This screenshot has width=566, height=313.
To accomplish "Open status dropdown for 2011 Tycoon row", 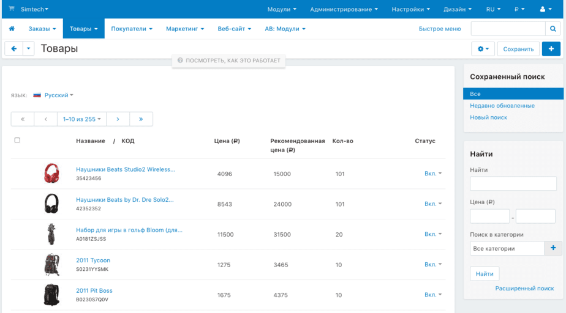I will click(433, 264).
